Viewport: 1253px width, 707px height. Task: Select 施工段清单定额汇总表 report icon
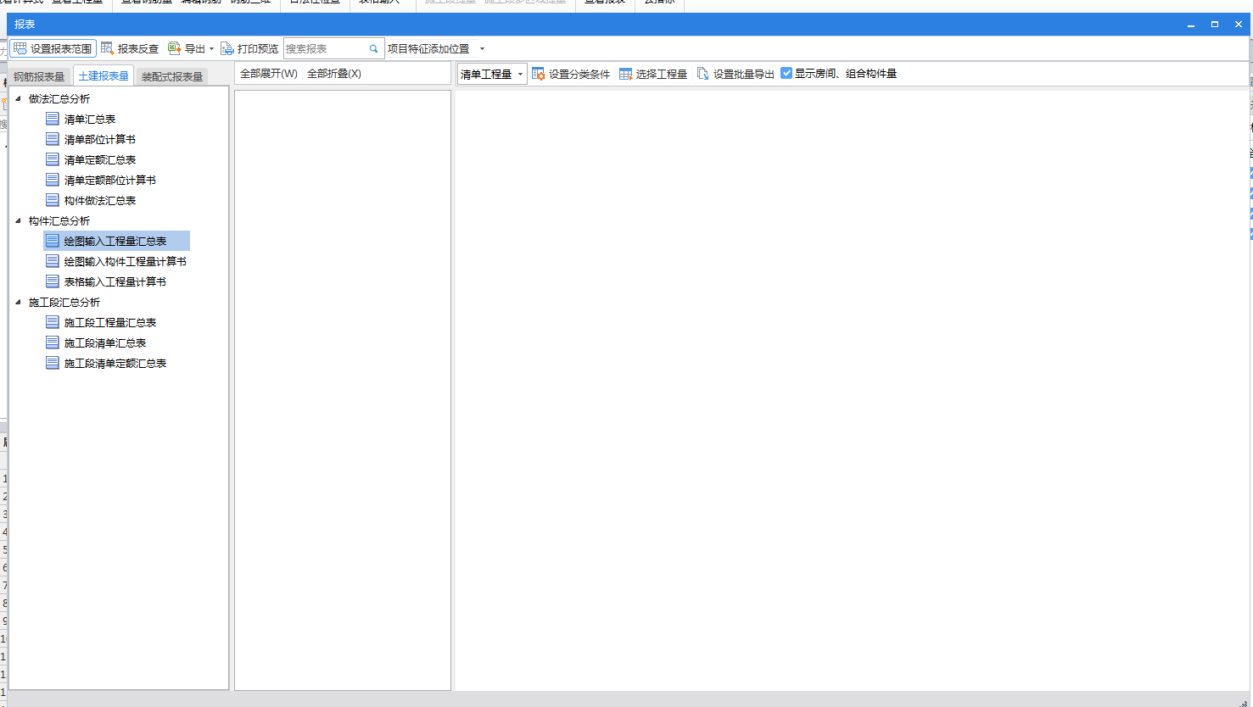click(x=53, y=363)
